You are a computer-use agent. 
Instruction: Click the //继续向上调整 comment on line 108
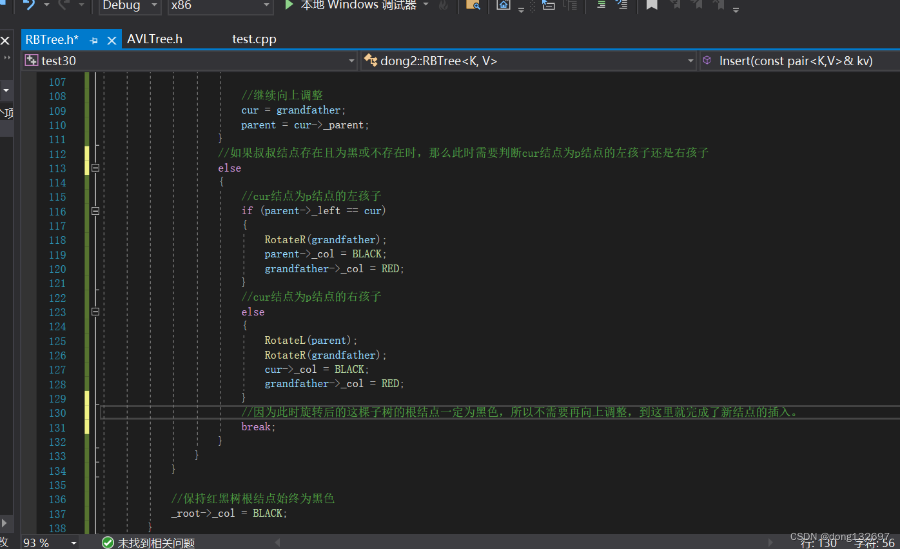click(282, 95)
